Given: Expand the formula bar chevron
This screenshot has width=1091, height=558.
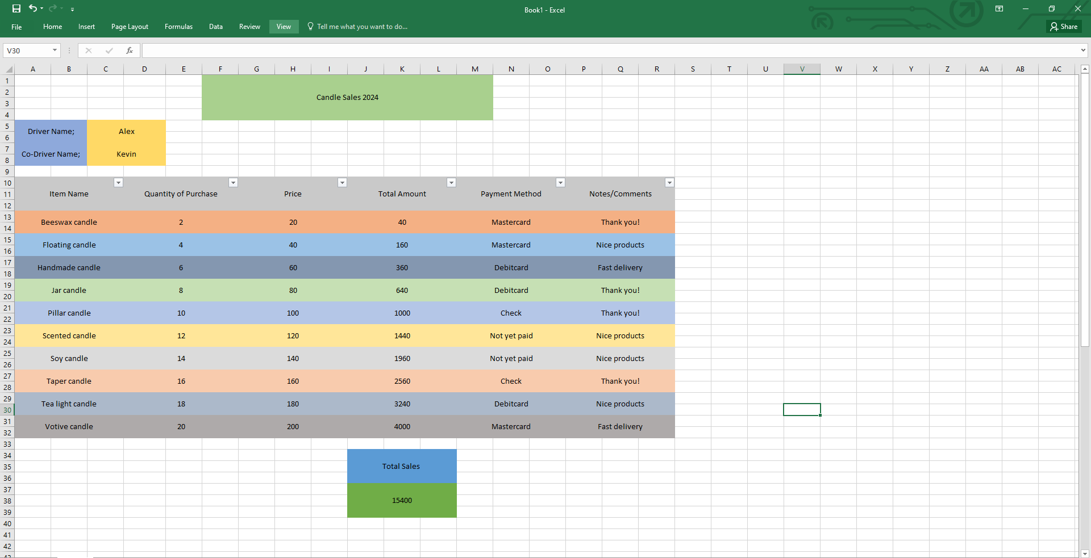Looking at the screenshot, I should coord(1083,51).
